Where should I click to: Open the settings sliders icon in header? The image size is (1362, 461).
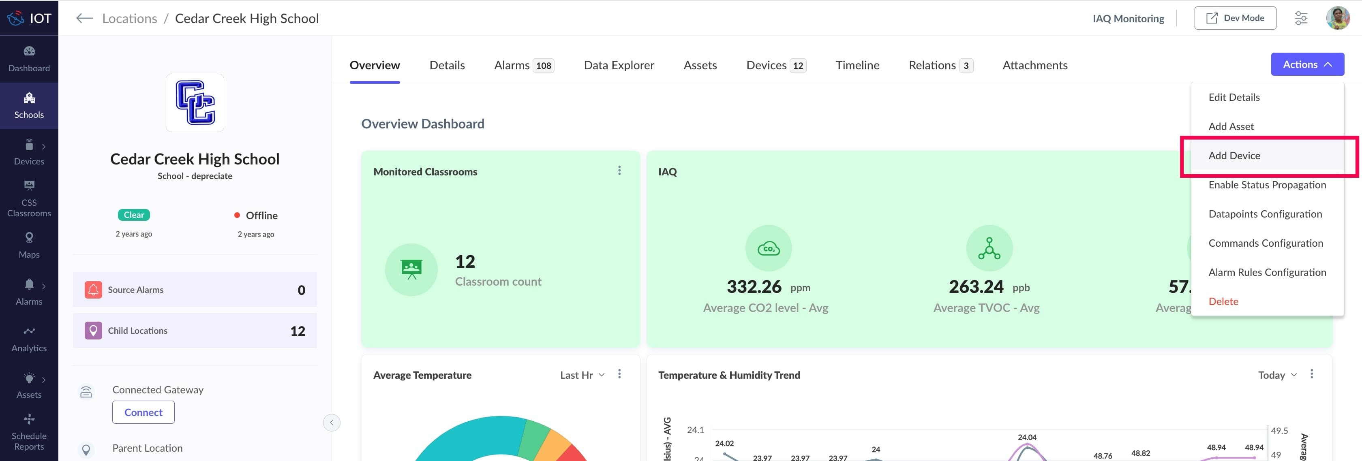1301,19
